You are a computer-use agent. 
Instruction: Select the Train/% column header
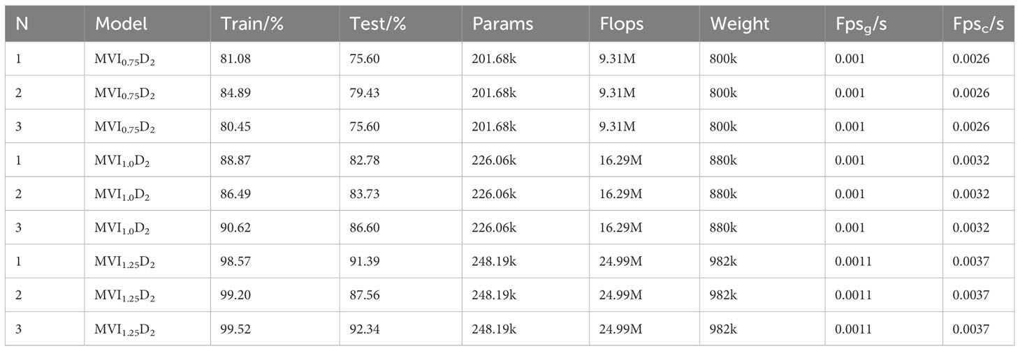tap(275, 24)
